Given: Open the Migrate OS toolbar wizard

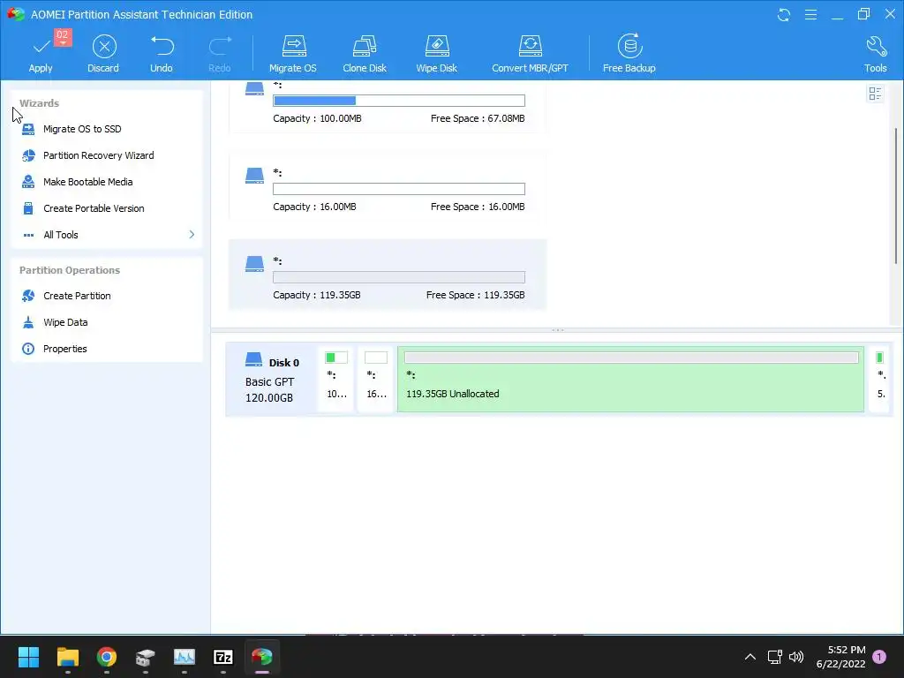Looking at the screenshot, I should (x=293, y=53).
